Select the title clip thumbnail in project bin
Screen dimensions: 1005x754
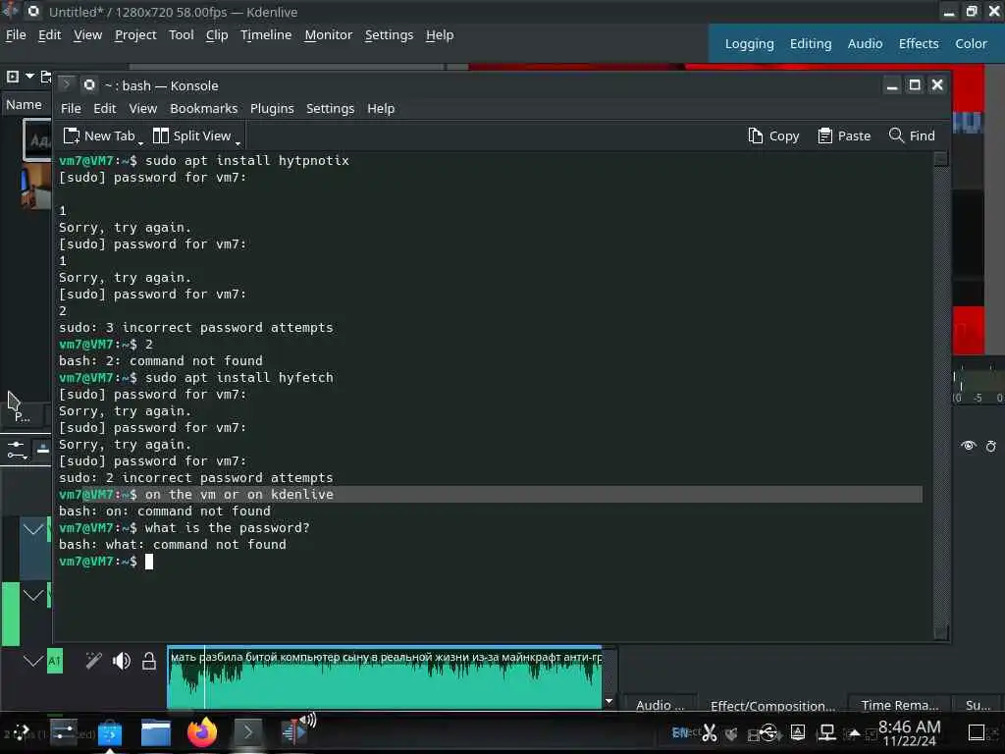[37, 139]
